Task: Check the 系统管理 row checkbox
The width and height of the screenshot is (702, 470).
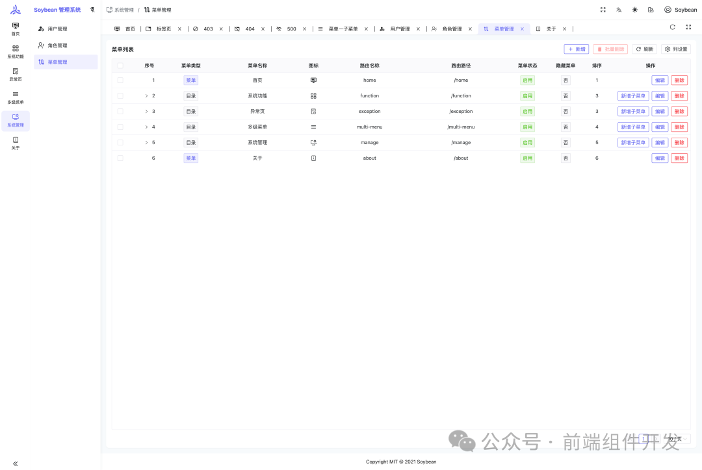Action: tap(120, 143)
